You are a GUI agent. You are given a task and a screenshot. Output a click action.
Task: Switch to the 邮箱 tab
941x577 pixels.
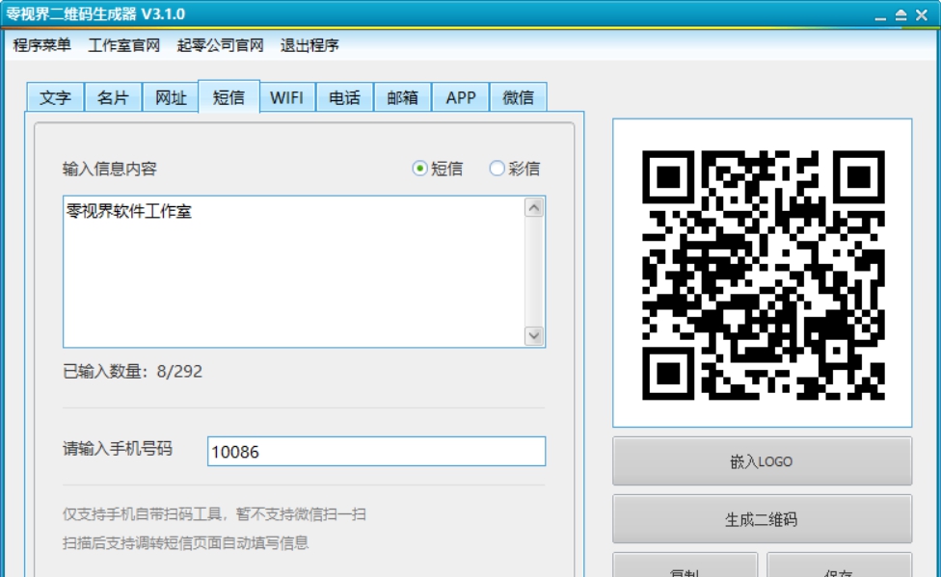(402, 97)
